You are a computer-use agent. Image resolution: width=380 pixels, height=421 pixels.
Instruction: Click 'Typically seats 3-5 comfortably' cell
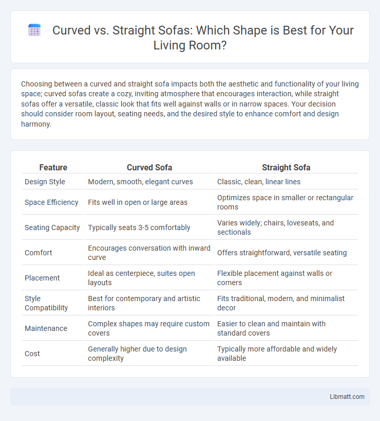pyautogui.click(x=139, y=227)
